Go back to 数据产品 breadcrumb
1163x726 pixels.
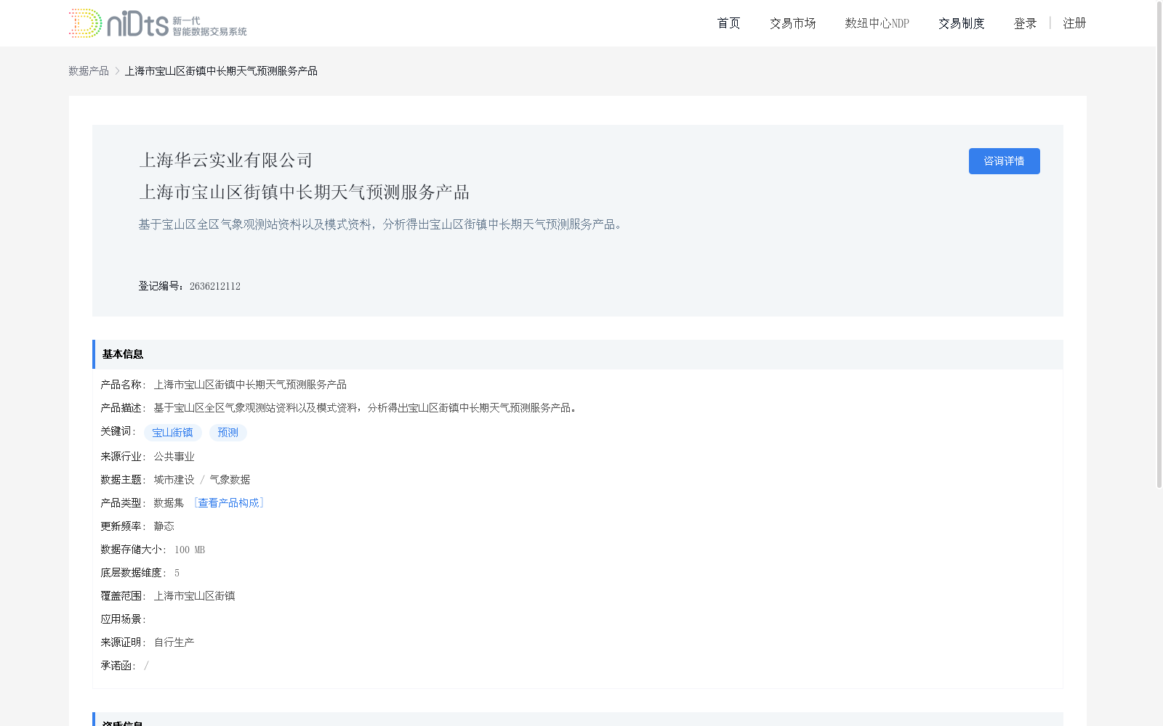(89, 70)
